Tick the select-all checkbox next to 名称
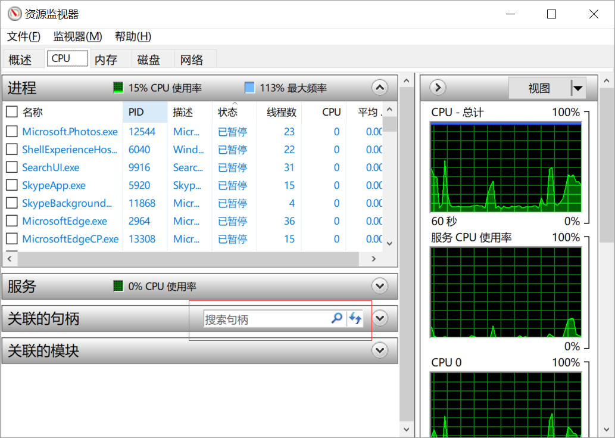615x438 pixels. (12, 112)
